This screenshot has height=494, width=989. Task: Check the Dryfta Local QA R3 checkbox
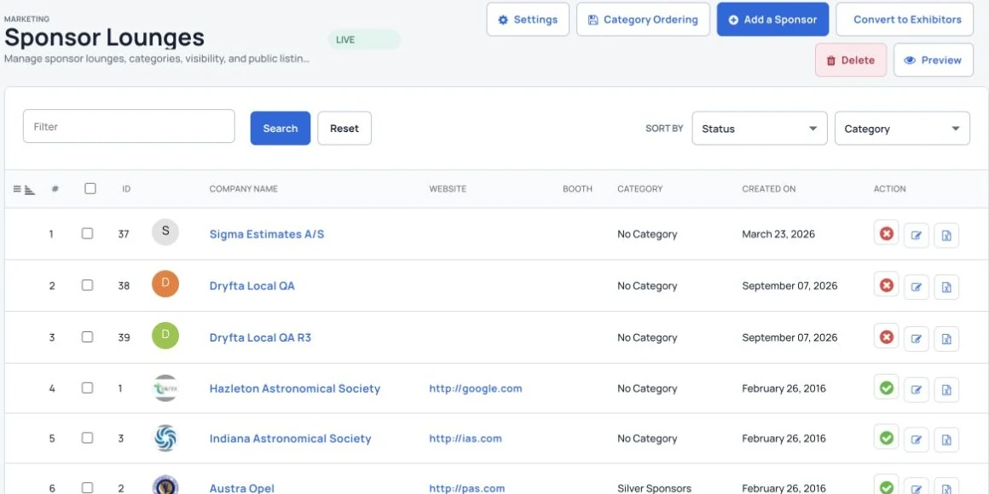pos(87,336)
